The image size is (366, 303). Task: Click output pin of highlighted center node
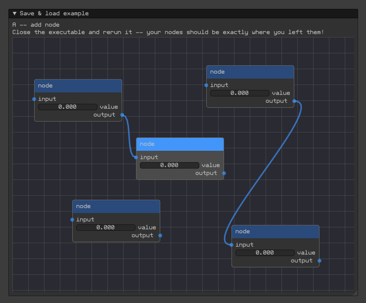coord(224,173)
